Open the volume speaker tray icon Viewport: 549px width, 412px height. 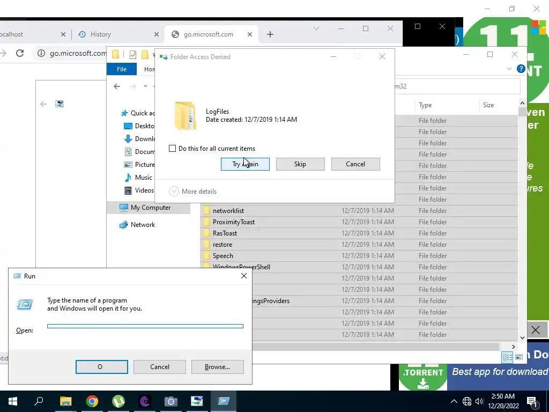click(479, 401)
